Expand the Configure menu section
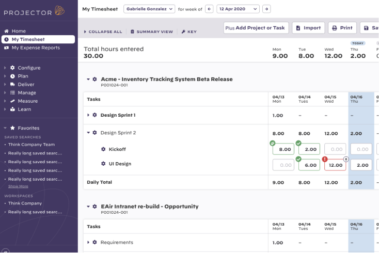The height and width of the screenshot is (253, 379). click(x=5, y=68)
